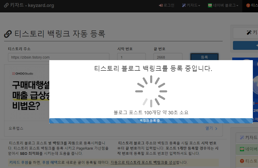Click the 등록 submit button

click(204, 57)
